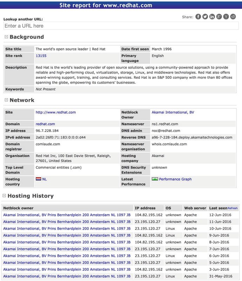Click domain registrar comlaude.com
Screen dimensions: 242x281
(48, 144)
